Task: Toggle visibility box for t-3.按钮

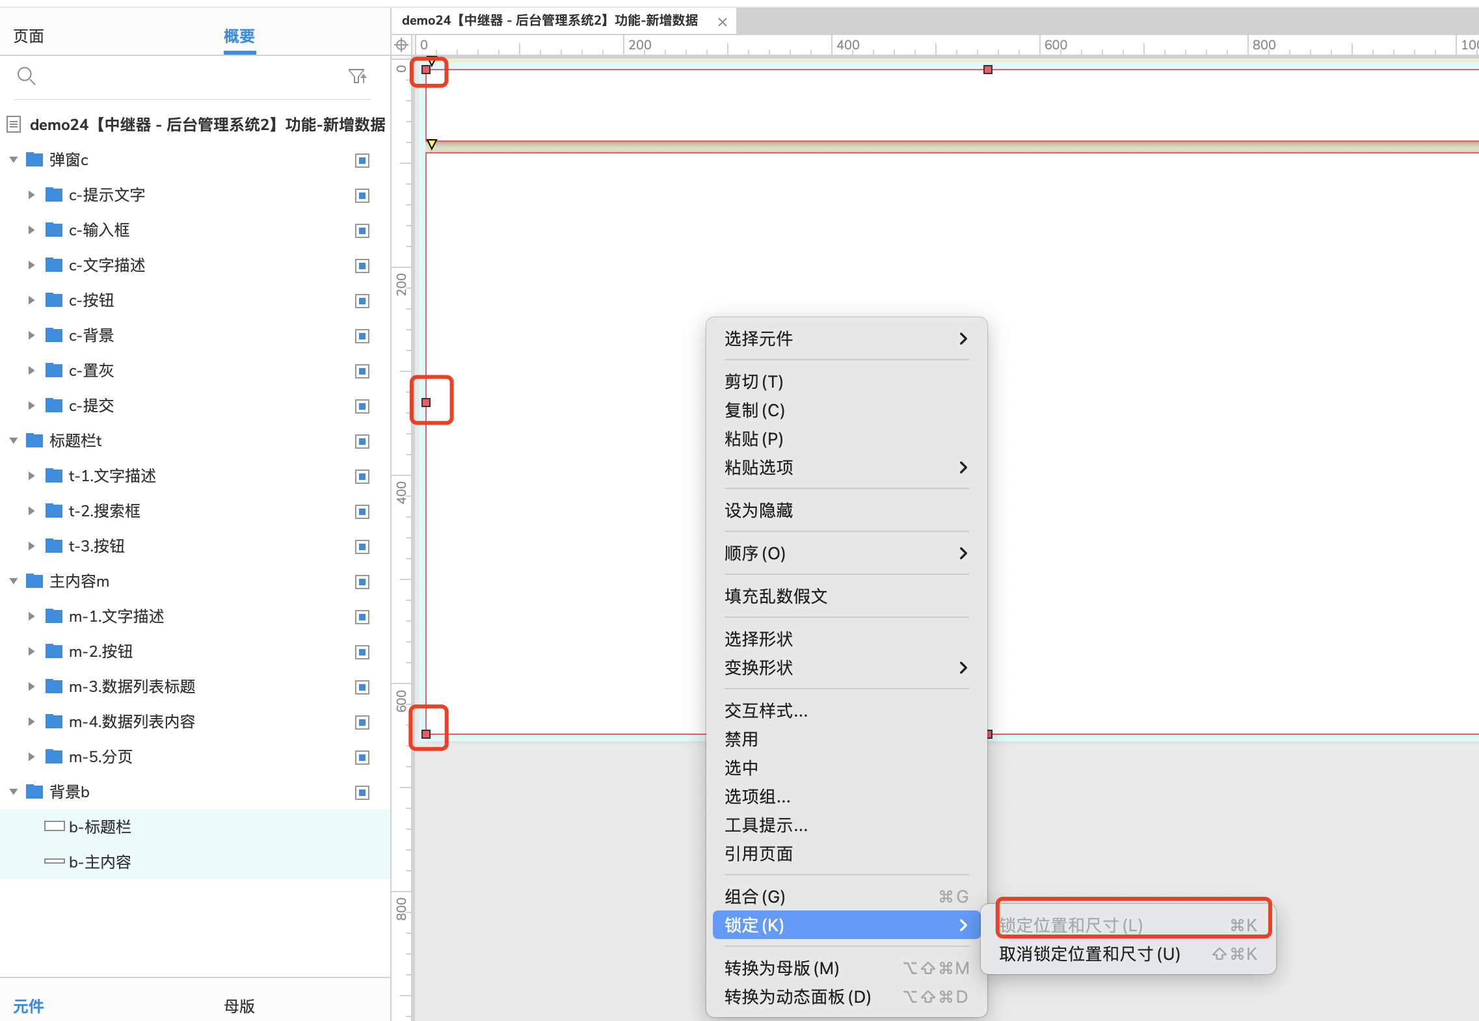Action: (x=362, y=547)
